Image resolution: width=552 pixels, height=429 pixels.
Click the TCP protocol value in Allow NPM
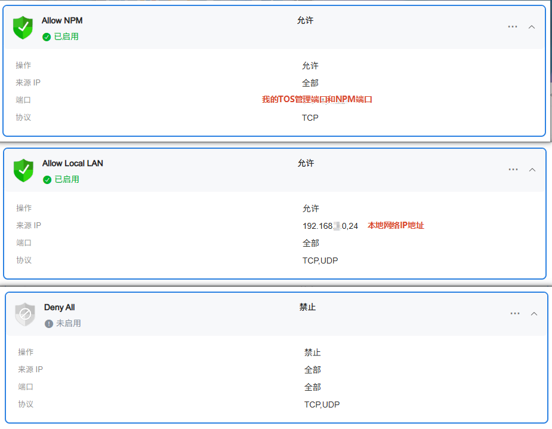pyautogui.click(x=310, y=118)
